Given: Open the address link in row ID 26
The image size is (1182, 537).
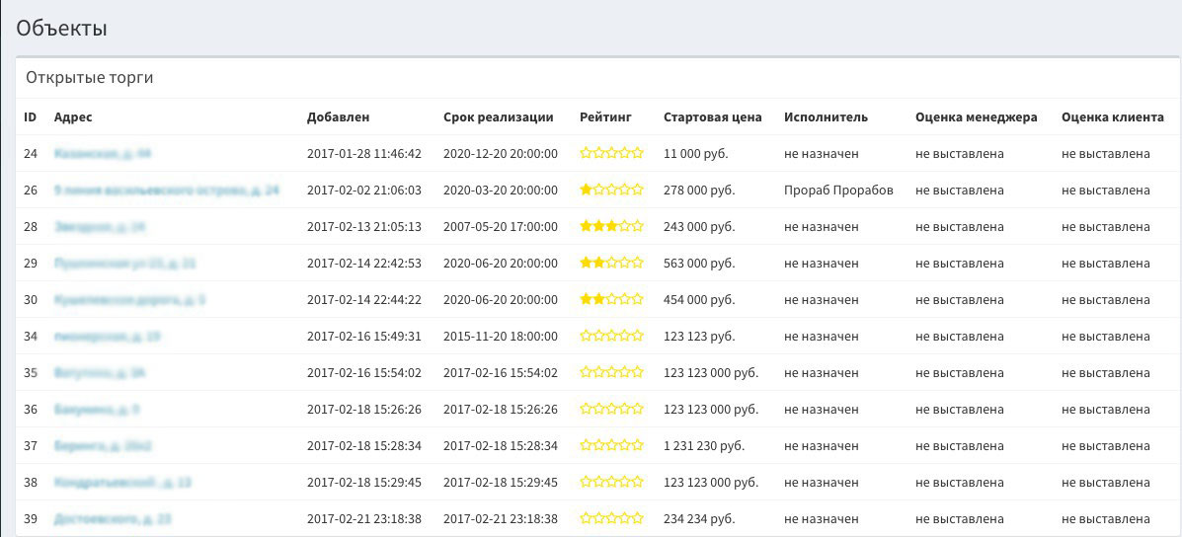Looking at the screenshot, I should pos(166,190).
